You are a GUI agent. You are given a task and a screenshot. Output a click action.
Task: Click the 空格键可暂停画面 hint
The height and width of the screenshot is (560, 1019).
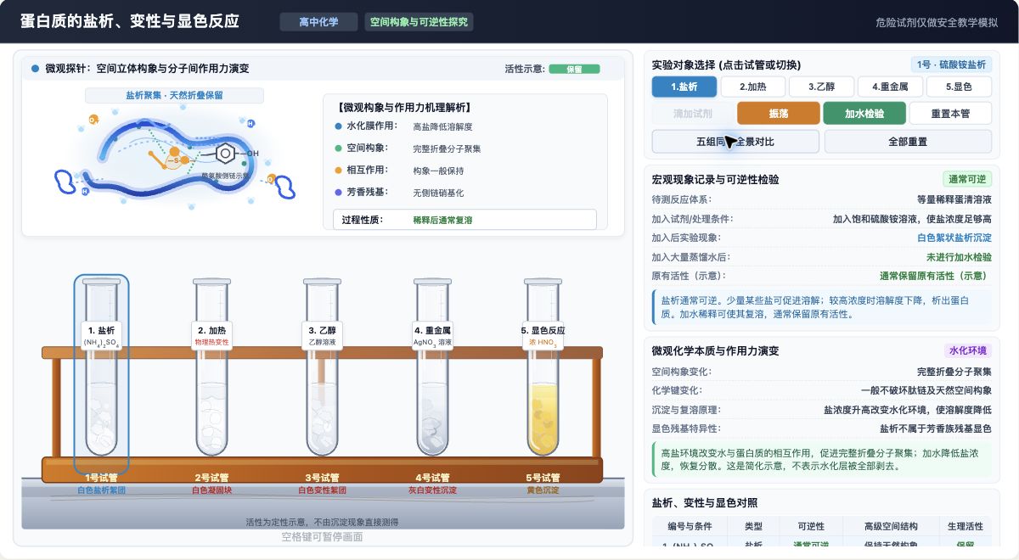click(323, 537)
